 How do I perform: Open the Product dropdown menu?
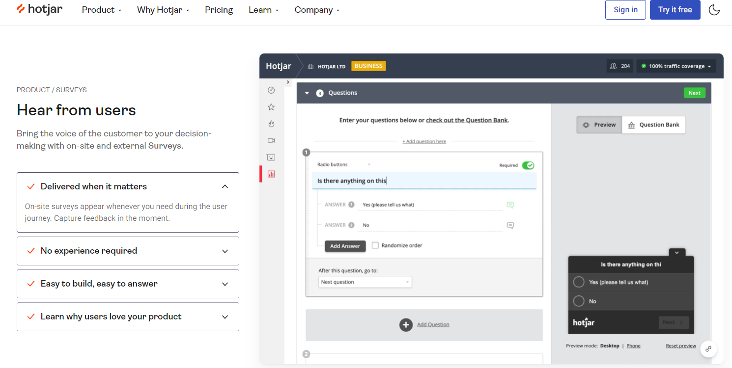click(102, 10)
